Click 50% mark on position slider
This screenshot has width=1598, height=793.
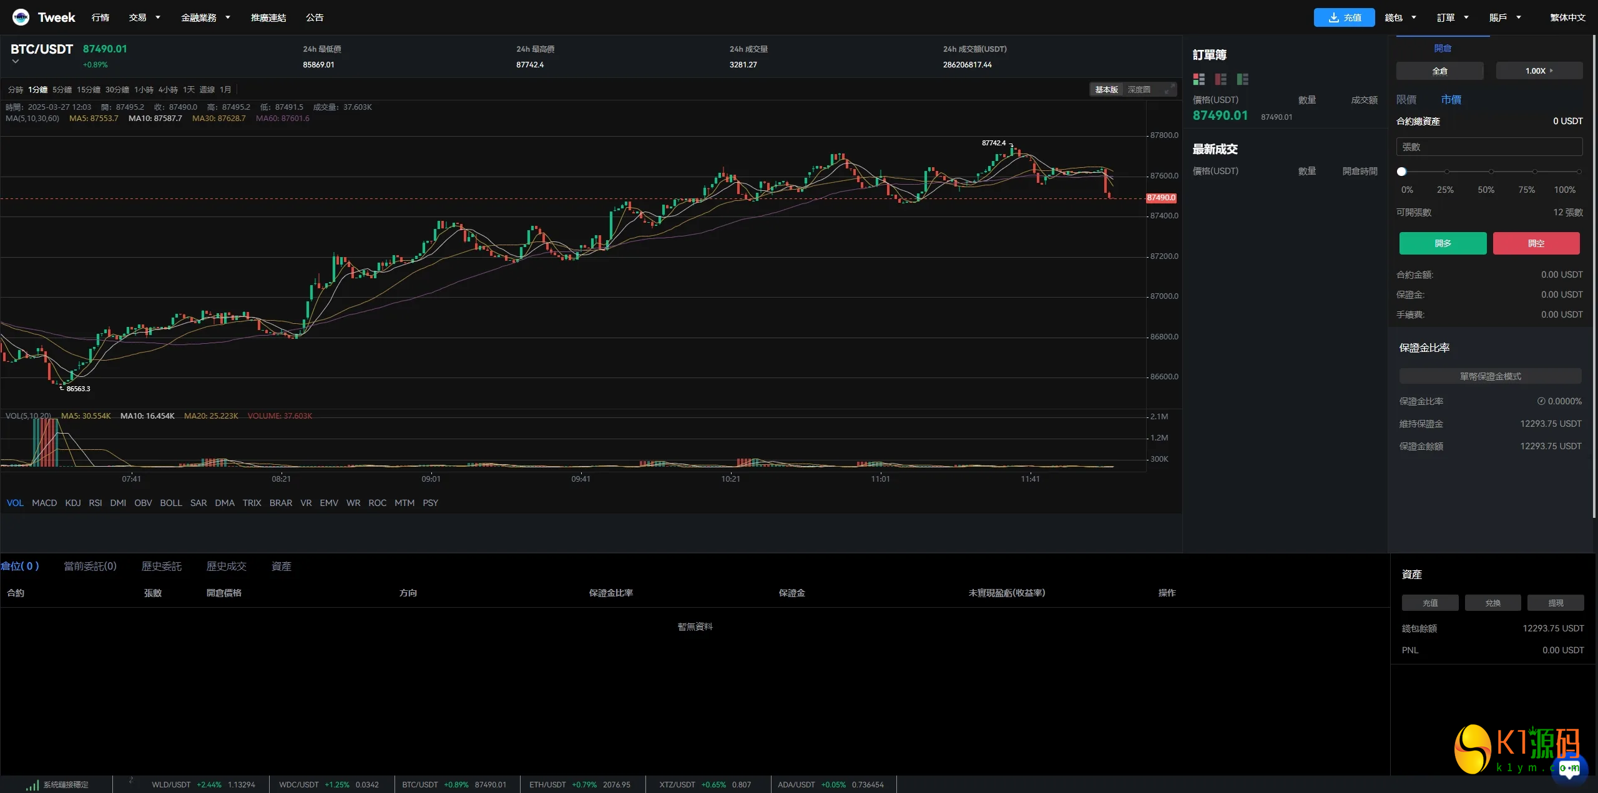point(1491,172)
